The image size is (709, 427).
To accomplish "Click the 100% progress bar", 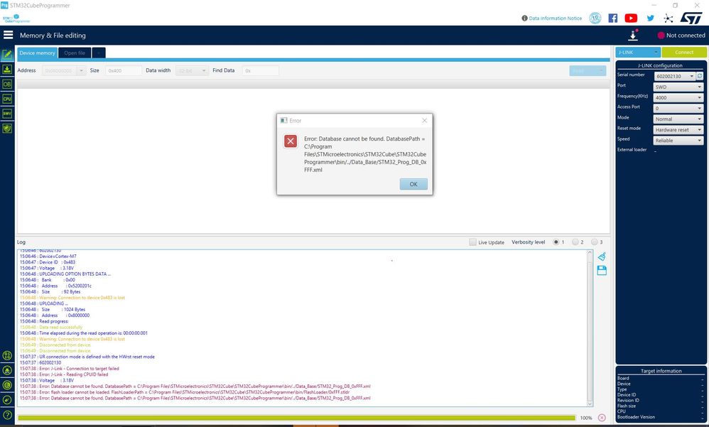I will pos(297,418).
